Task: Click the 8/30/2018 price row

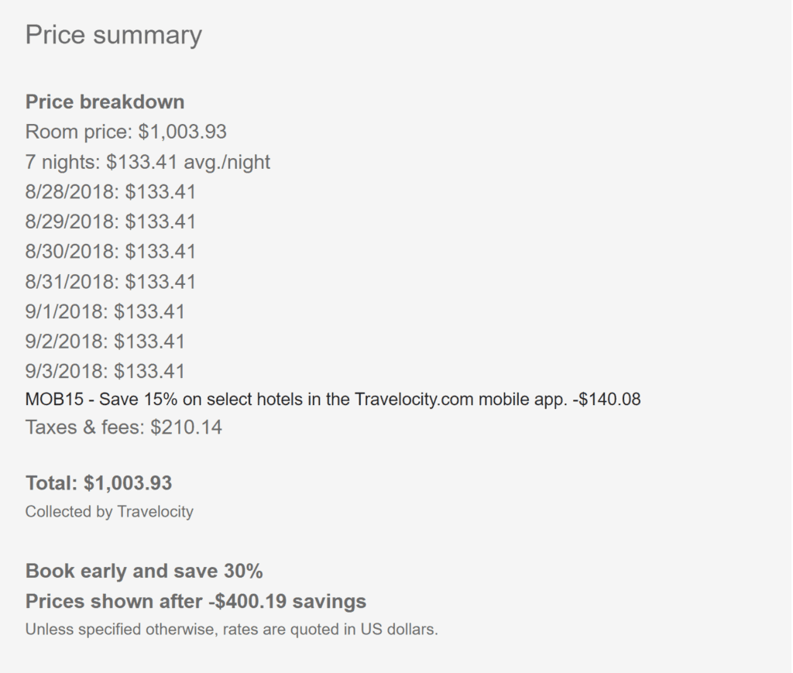Action: pos(111,252)
